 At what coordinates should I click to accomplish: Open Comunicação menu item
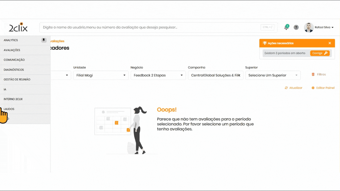pos(14,60)
